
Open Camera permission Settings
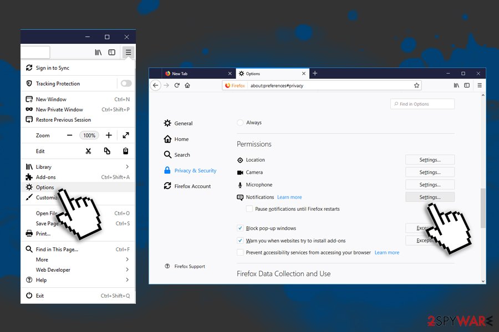click(x=430, y=172)
